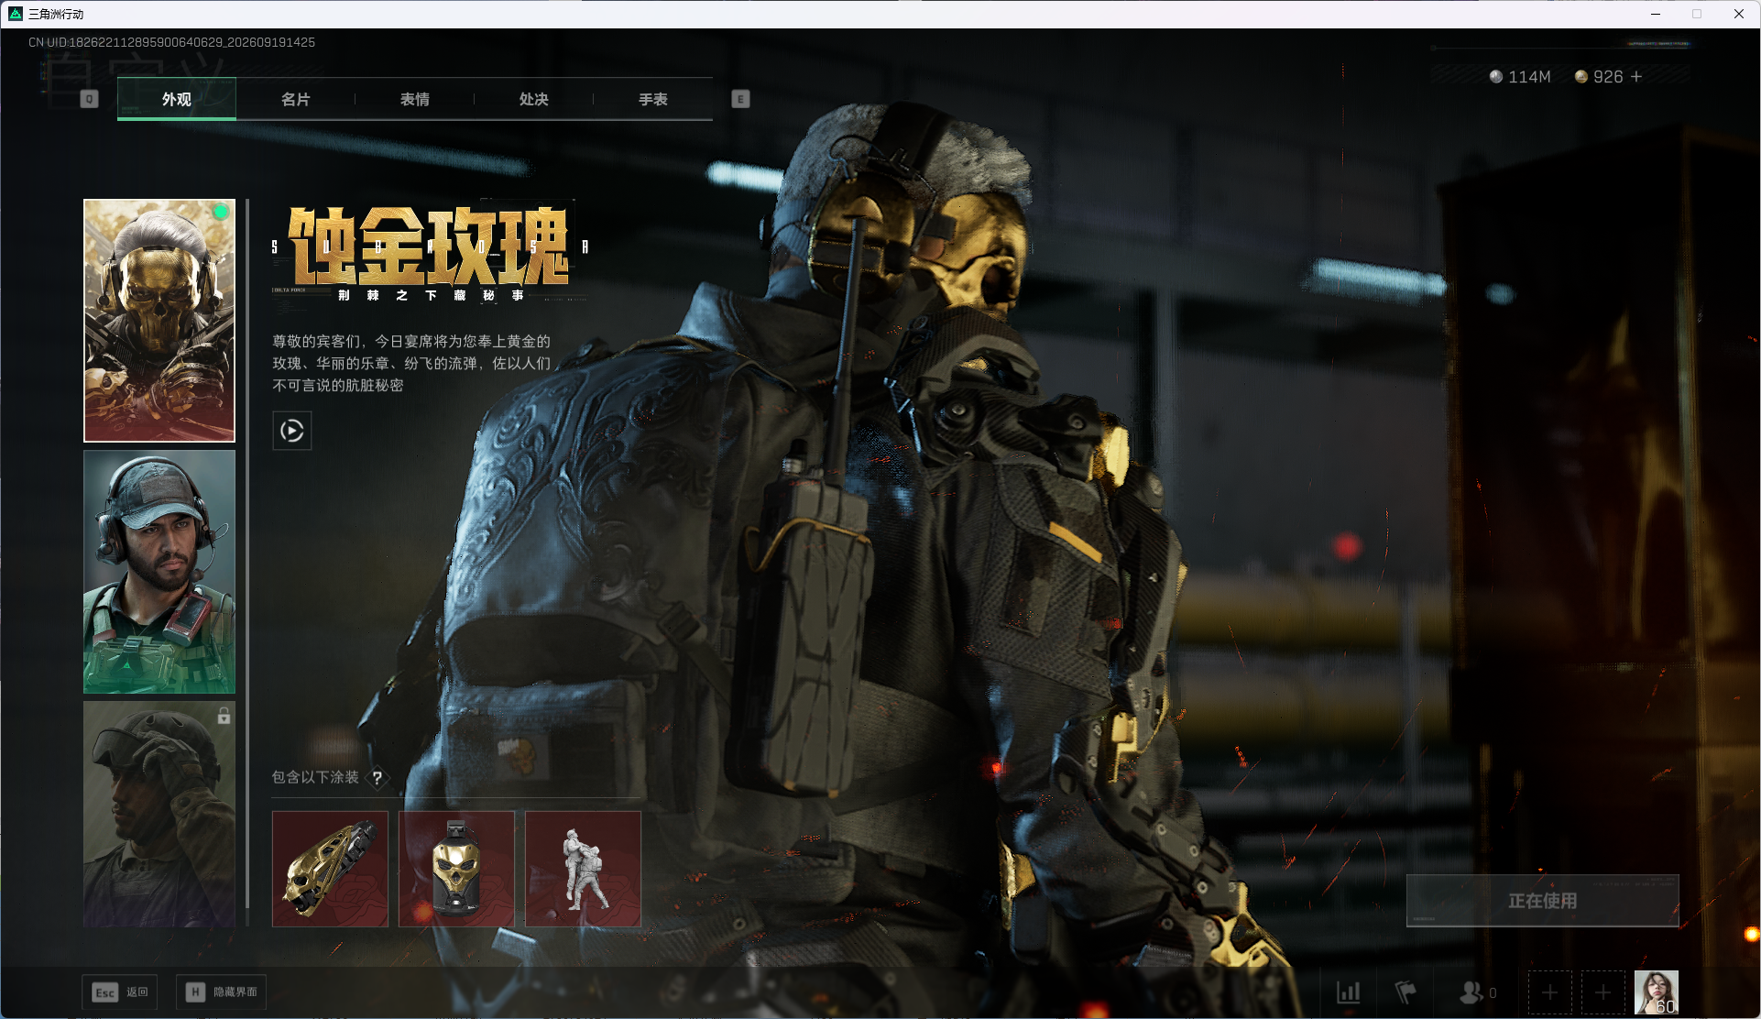The image size is (1761, 1019).
Task: Select the gold skull mask skin thumbnail
Action: click(159, 321)
